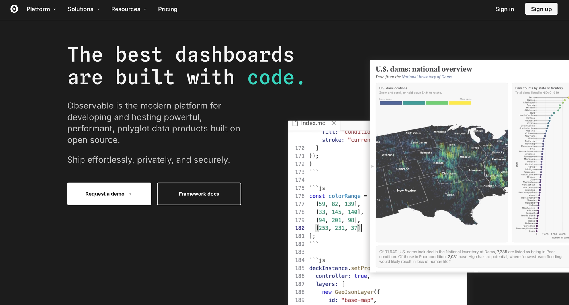Click the teal legend color swatch
569x305 pixels.
click(414, 103)
